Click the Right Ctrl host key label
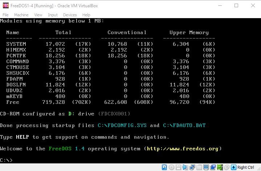261x171 pixels. point(245,167)
